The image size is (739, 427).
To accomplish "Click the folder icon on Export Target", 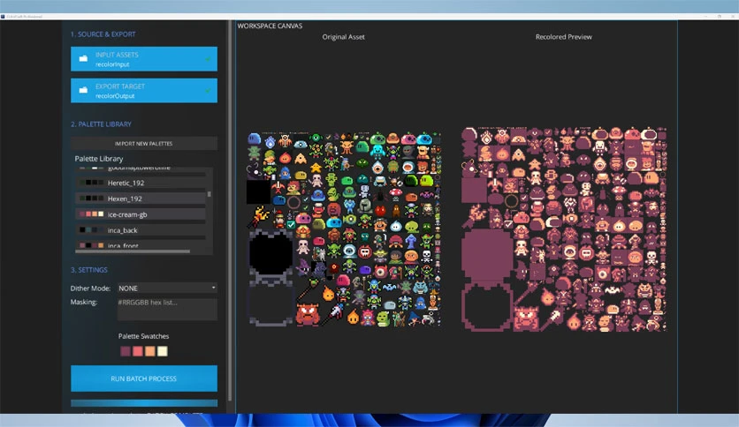I will [x=83, y=90].
